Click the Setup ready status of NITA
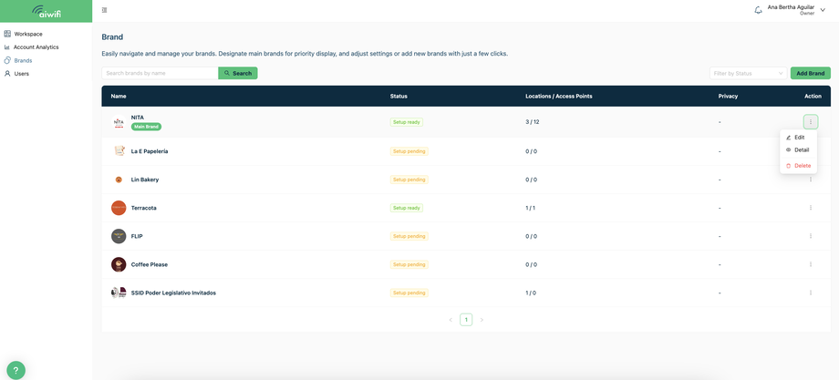The width and height of the screenshot is (839, 380). (x=407, y=122)
